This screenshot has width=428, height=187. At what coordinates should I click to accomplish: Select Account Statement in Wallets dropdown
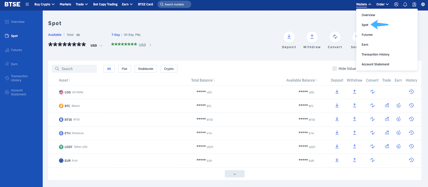375,64
